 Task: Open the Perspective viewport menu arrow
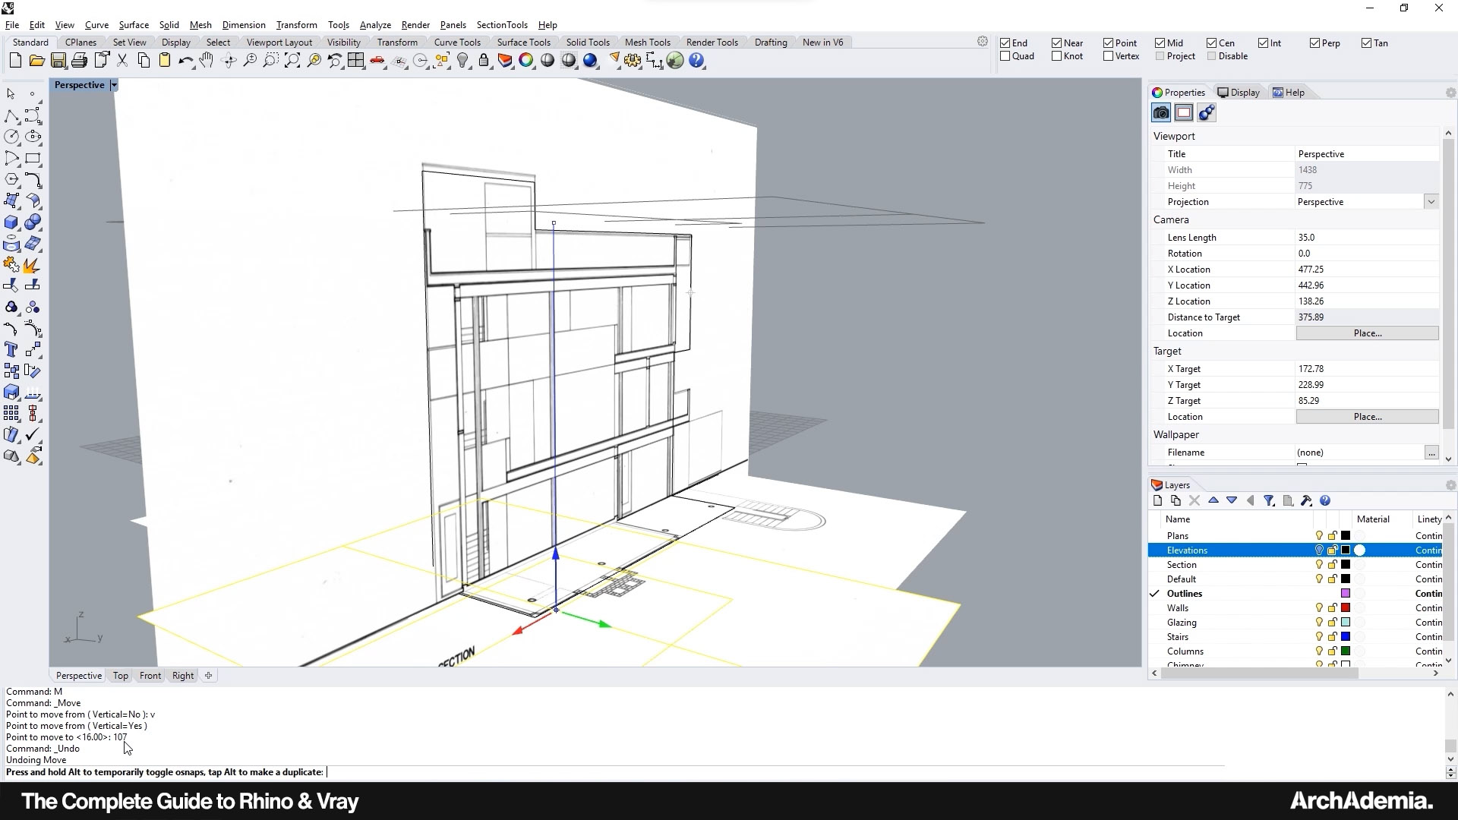(114, 85)
